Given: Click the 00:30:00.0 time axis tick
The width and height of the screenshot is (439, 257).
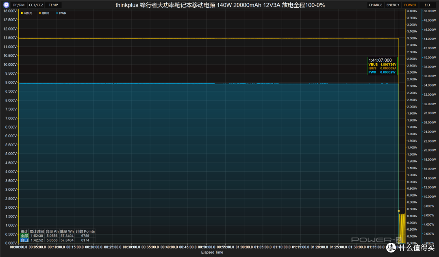Looking at the screenshot, I should pyautogui.click(x=131, y=247).
